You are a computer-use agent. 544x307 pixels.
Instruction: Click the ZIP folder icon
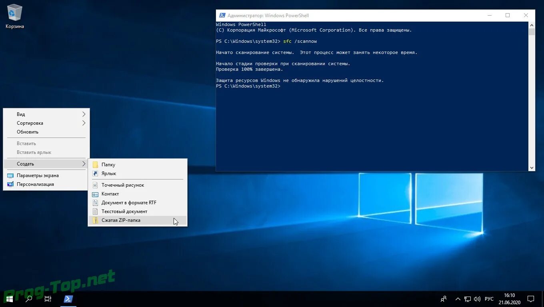tap(95, 220)
